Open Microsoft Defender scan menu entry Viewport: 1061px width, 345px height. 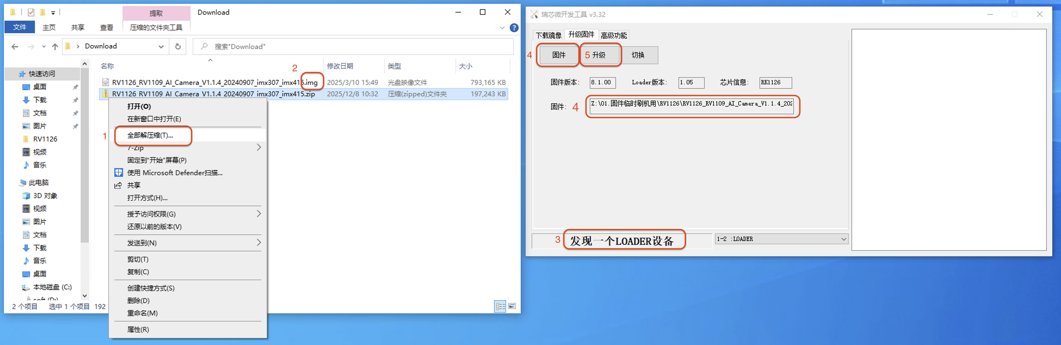pyautogui.click(x=175, y=172)
